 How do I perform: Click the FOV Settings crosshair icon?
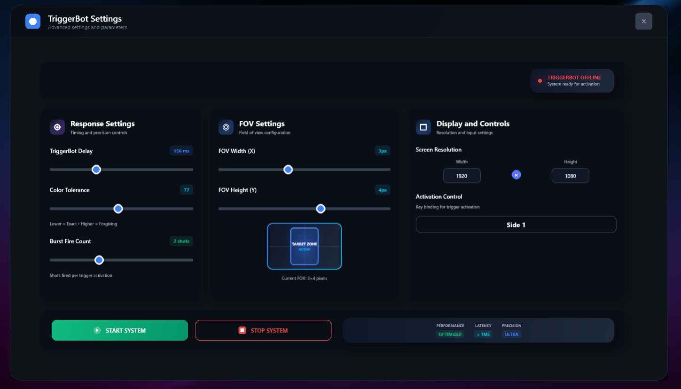226,127
